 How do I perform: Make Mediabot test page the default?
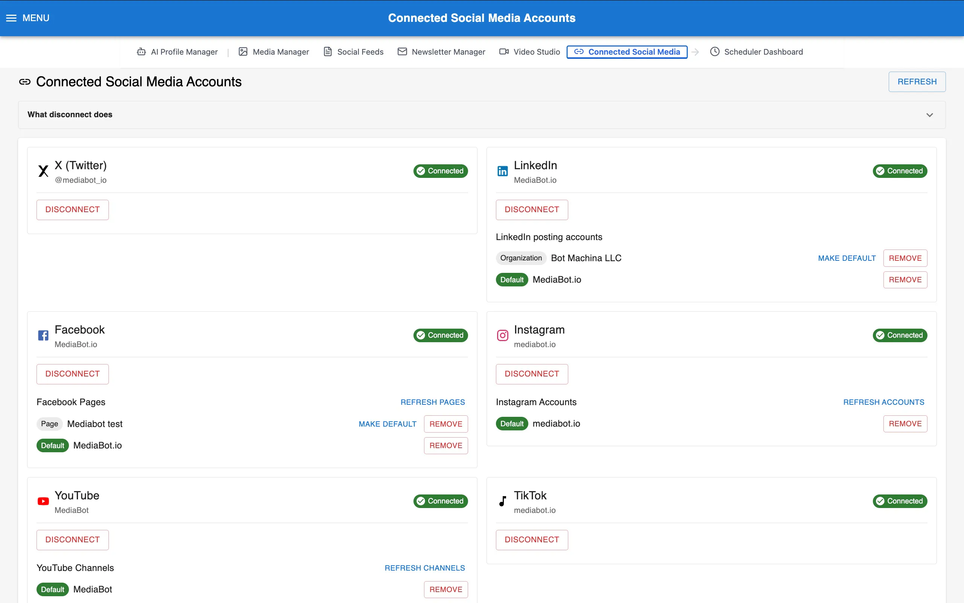click(x=387, y=424)
